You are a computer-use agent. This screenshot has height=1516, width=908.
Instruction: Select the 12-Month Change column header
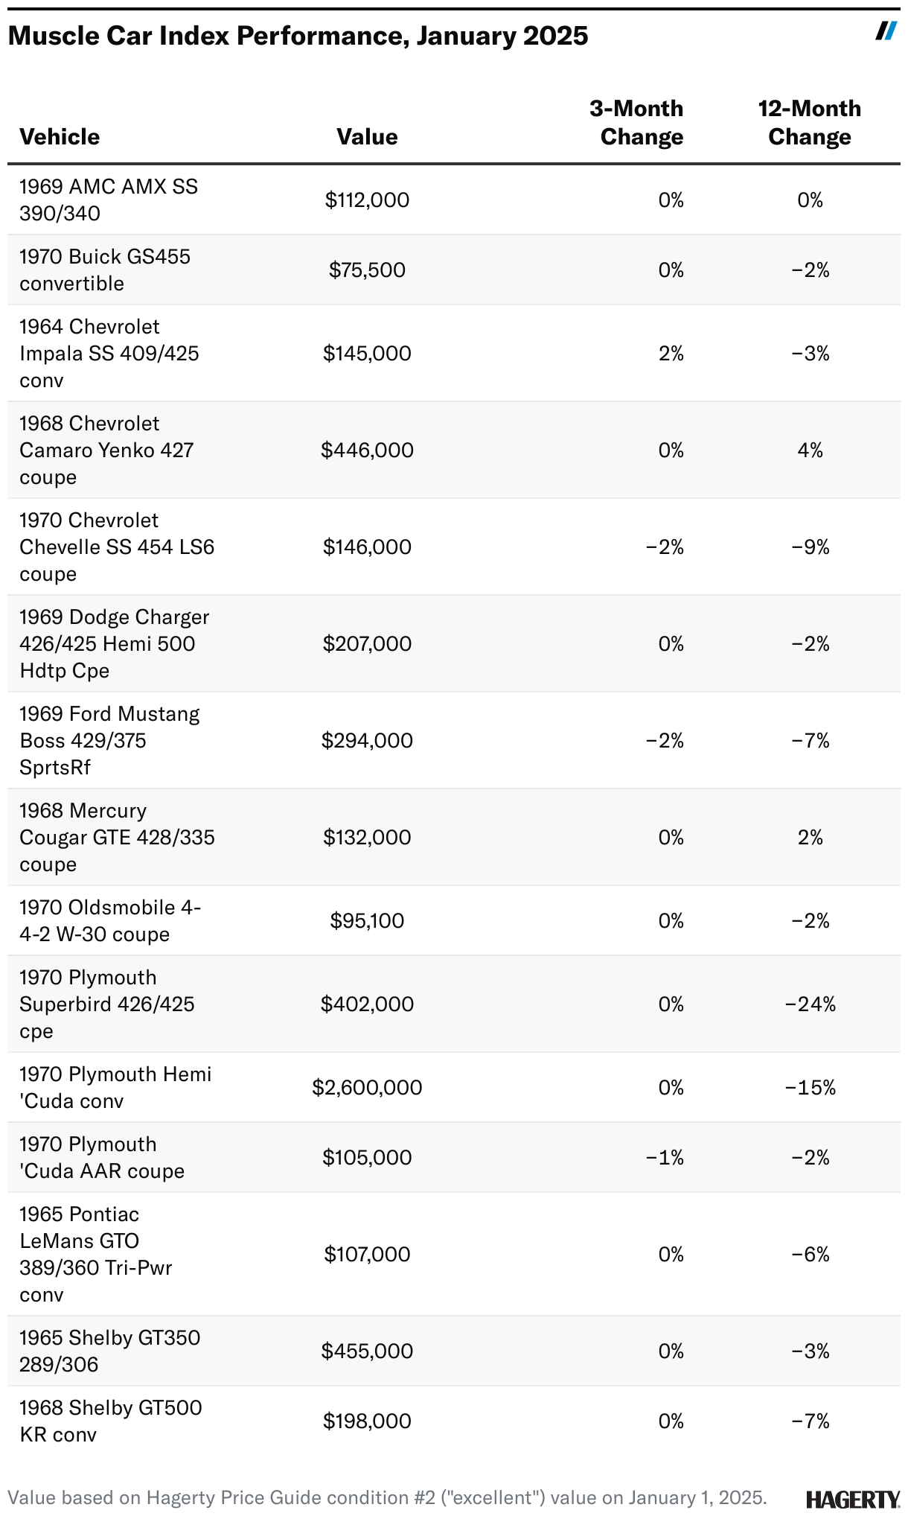point(810,123)
